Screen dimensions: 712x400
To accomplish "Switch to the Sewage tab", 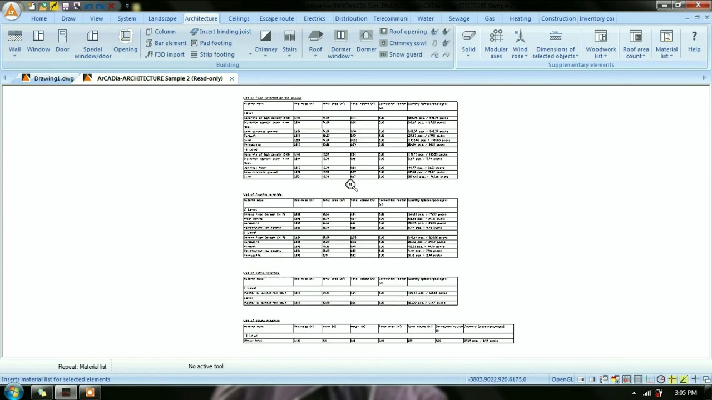I will pyautogui.click(x=459, y=18).
